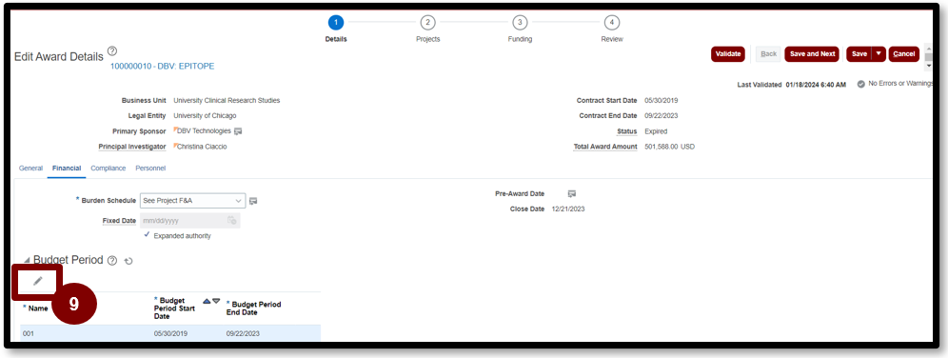Screen dimensions: 948x358
Task: Collapse the Budget Period section
Action: 26,261
